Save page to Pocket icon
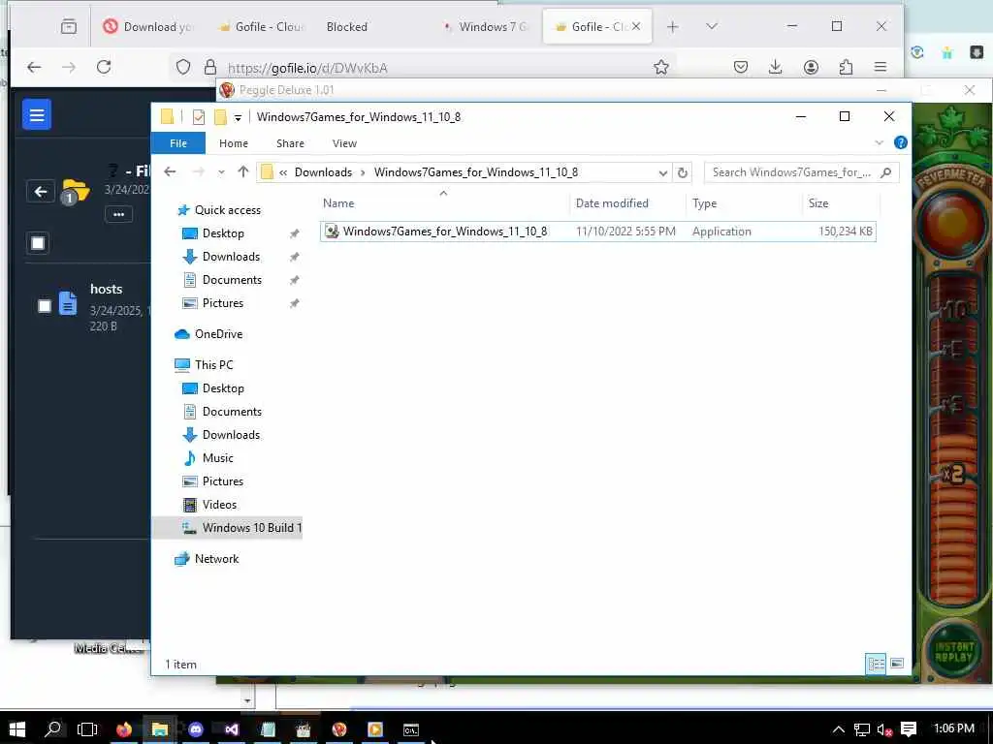Viewport: 993px width, 744px height. click(x=741, y=67)
